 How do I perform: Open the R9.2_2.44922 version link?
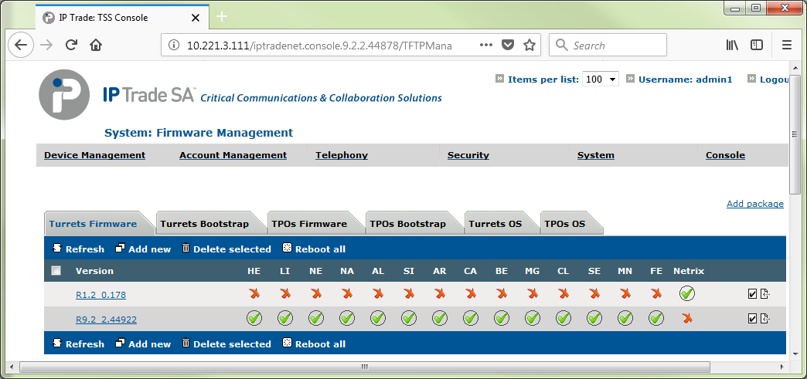(106, 320)
